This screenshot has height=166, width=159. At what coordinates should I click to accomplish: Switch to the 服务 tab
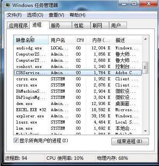(x=60, y=25)
